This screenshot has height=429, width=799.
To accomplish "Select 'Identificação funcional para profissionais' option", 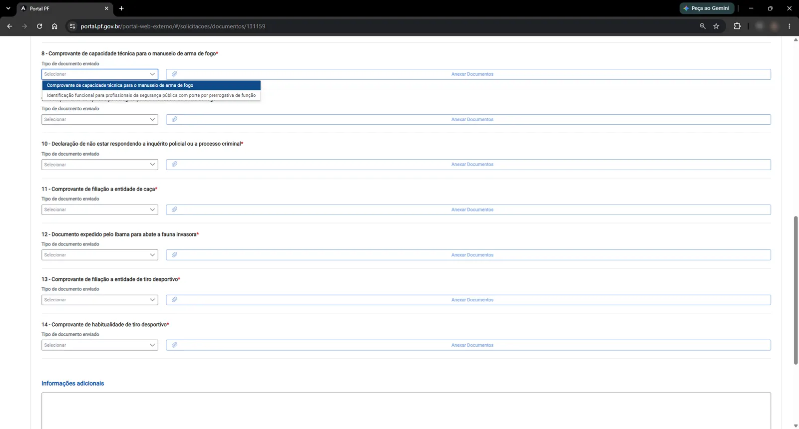I will pyautogui.click(x=151, y=95).
